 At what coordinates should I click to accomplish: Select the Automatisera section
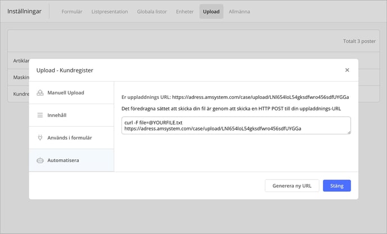click(x=71, y=160)
